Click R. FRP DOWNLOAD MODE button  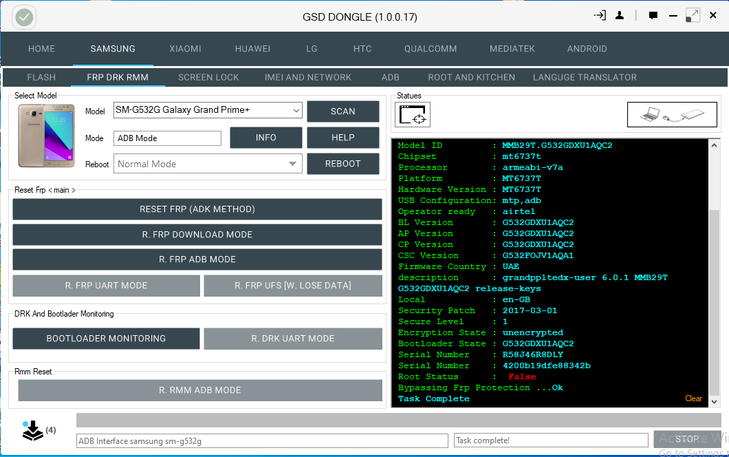[x=197, y=235]
